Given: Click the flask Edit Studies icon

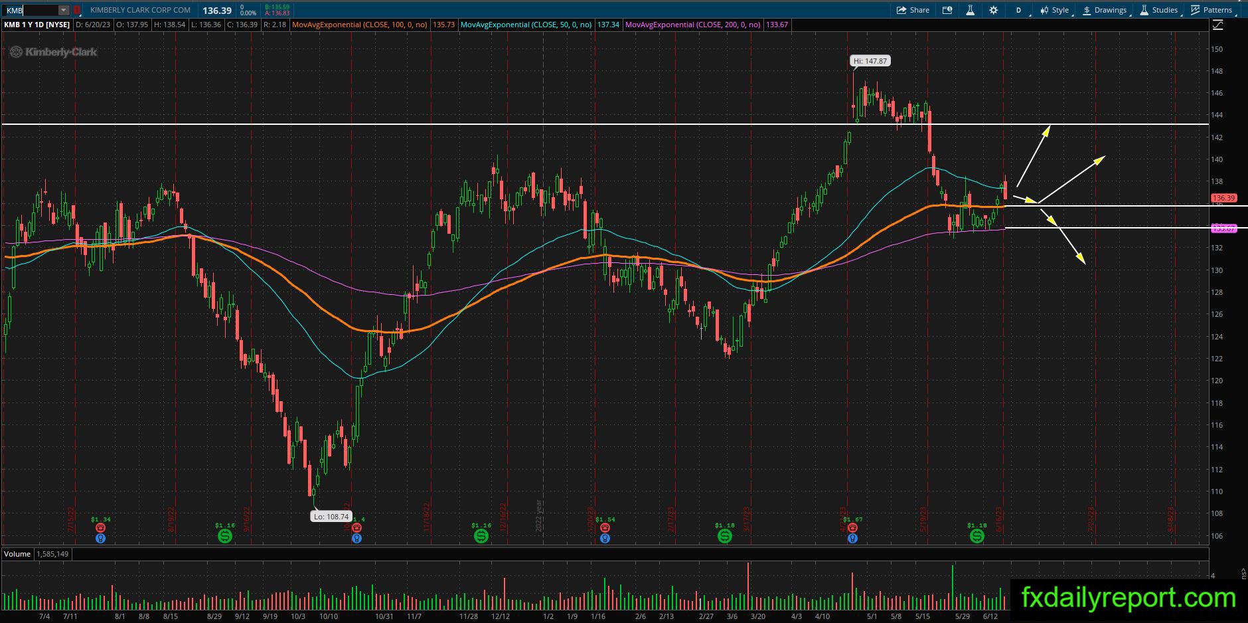Looking at the screenshot, I should point(970,10).
